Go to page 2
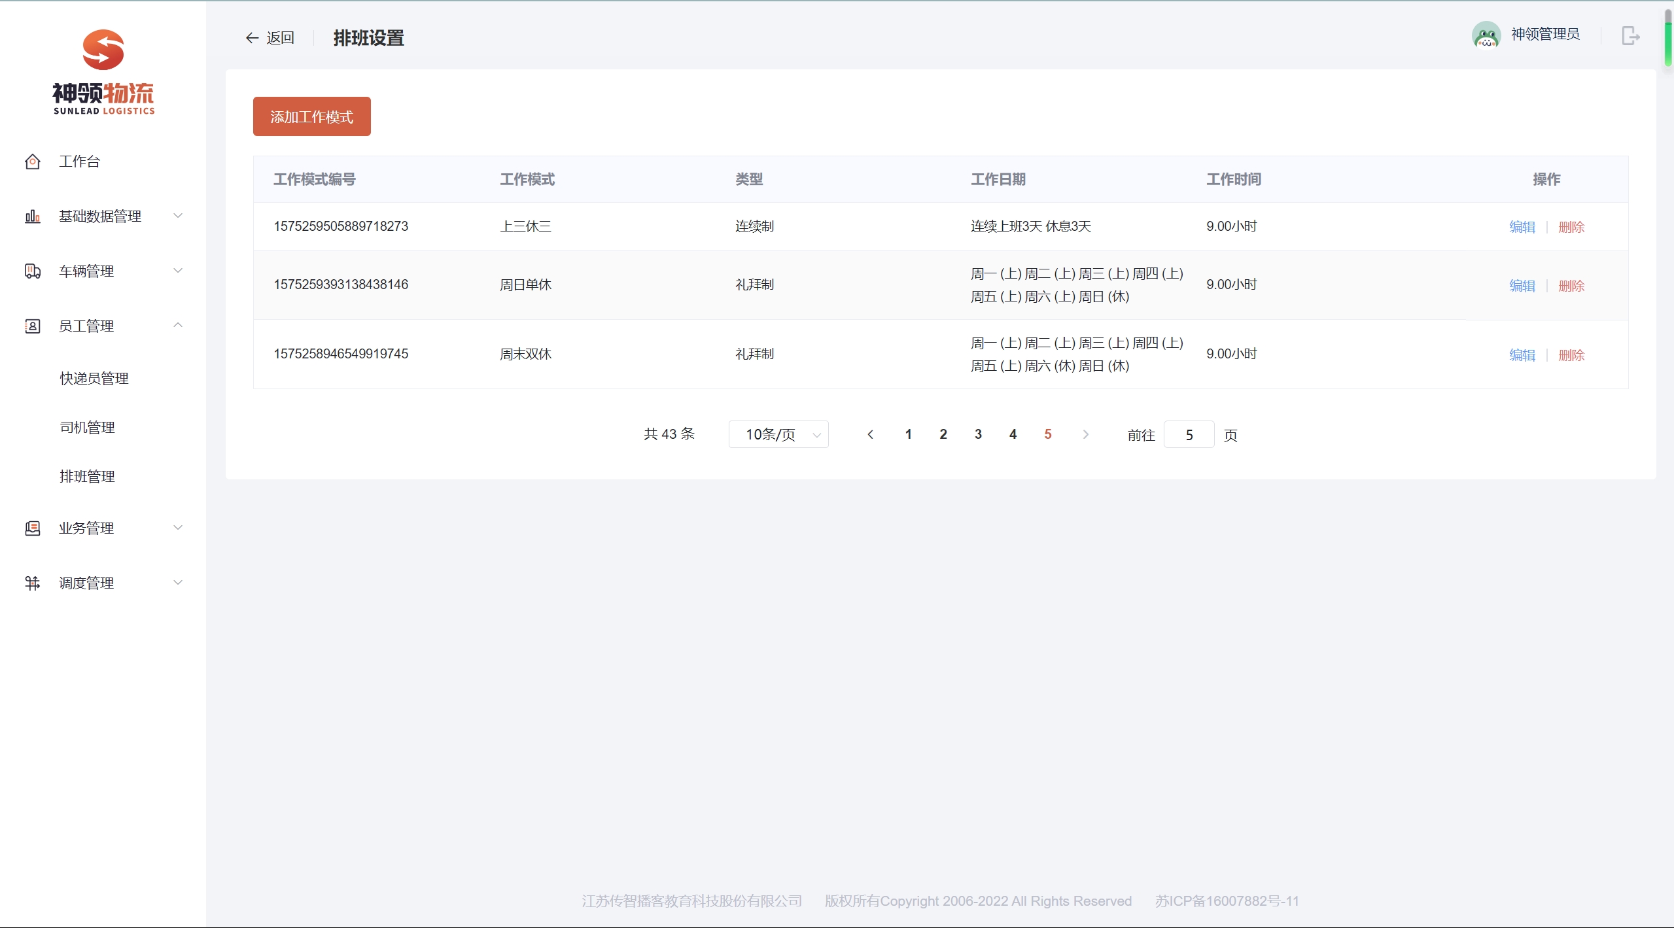 click(x=943, y=434)
